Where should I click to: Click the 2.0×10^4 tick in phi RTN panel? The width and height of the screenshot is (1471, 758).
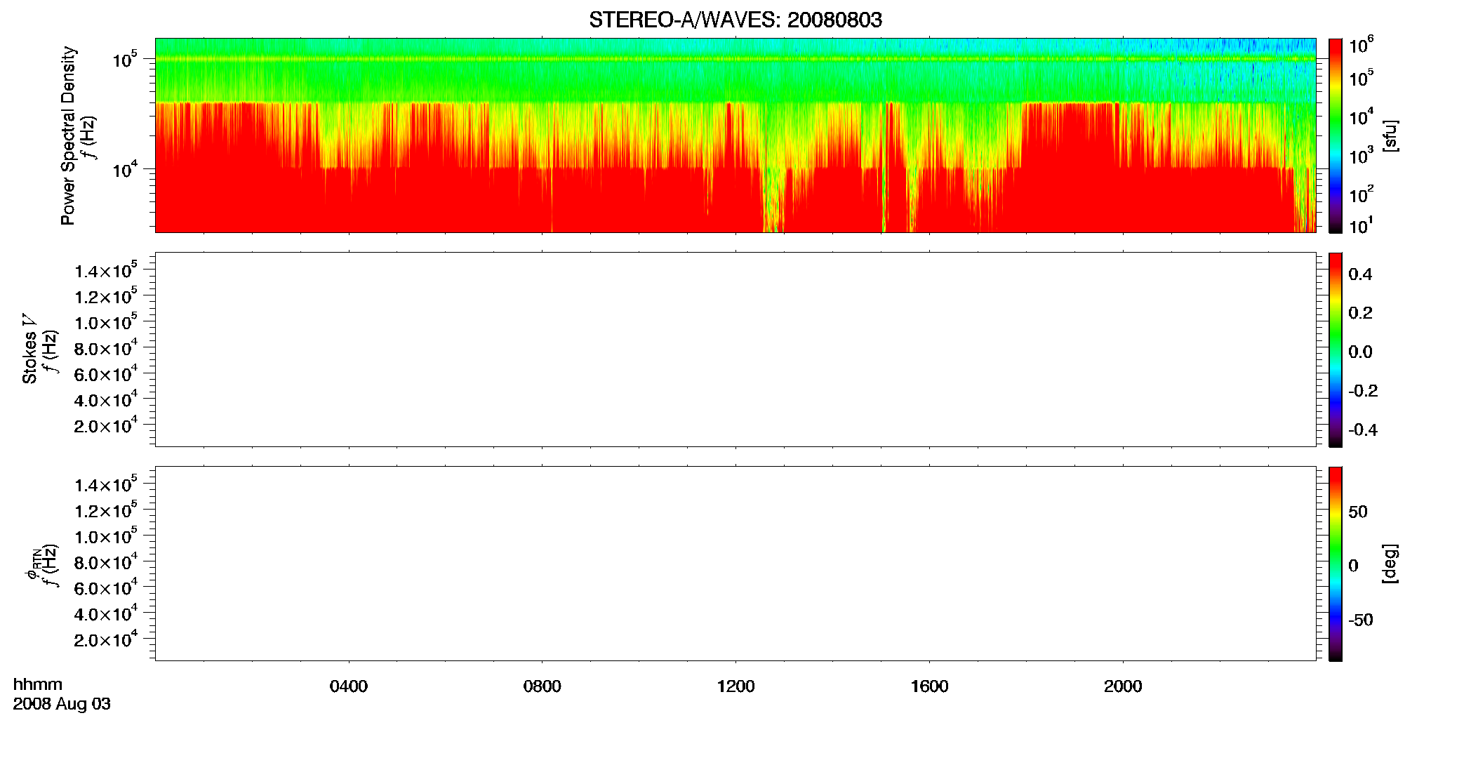pyautogui.click(x=105, y=639)
